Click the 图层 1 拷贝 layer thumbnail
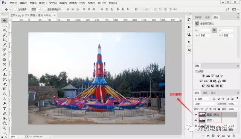This screenshot has width=241, height=139. (202, 115)
